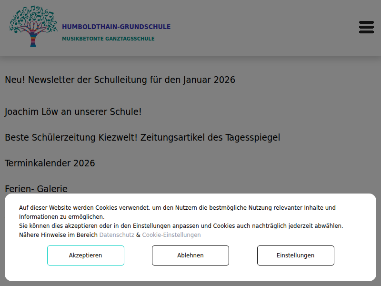The height and width of the screenshot is (286, 381).
Task: Go to the Ferien- Galerie entry
Action: pos(36,189)
